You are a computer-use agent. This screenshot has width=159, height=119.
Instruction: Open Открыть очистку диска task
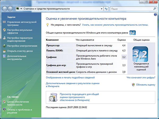click(x=20, y=51)
